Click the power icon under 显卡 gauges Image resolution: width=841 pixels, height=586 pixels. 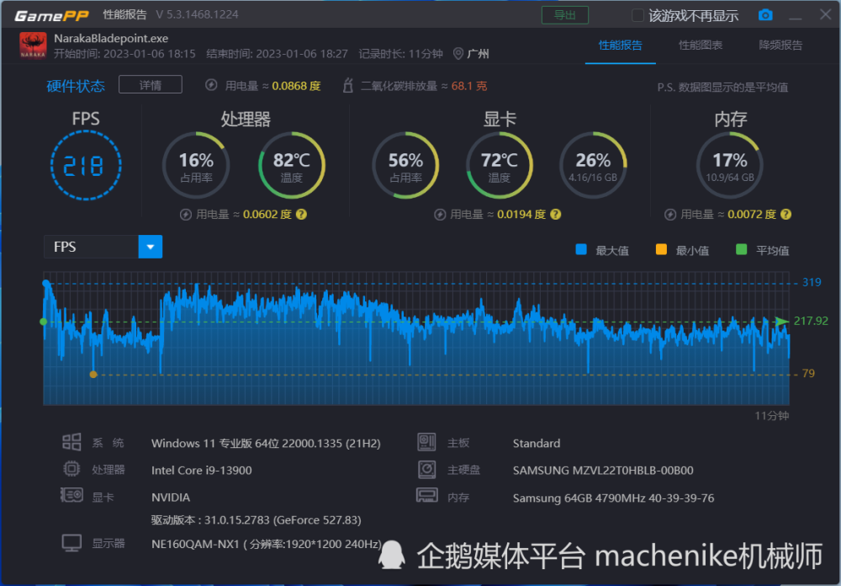(x=440, y=215)
